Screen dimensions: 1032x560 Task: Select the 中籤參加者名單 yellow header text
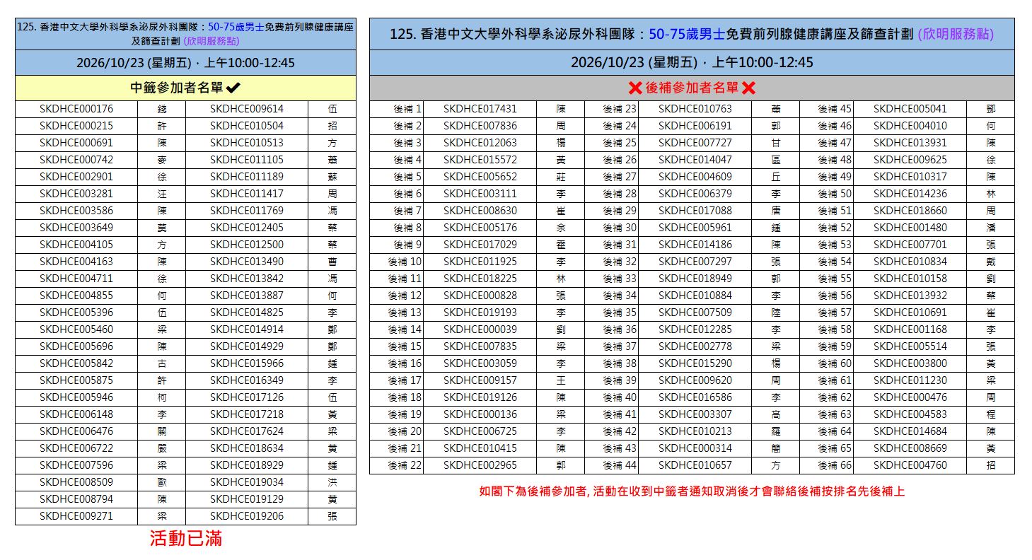[x=177, y=88]
